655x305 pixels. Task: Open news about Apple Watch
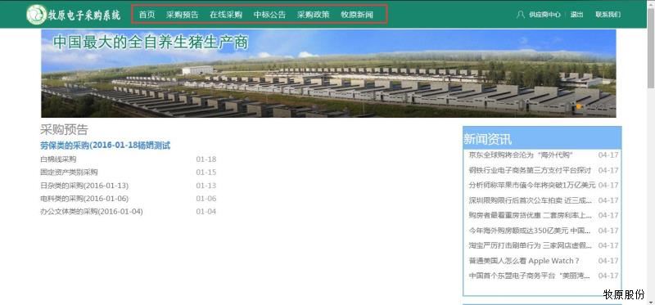(x=524, y=261)
